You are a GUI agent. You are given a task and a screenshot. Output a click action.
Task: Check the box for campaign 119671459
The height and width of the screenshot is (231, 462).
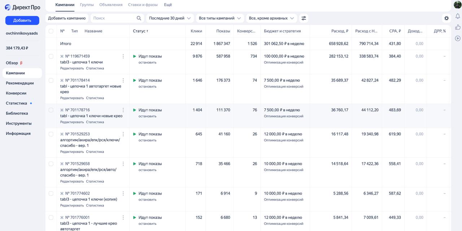[51, 56]
